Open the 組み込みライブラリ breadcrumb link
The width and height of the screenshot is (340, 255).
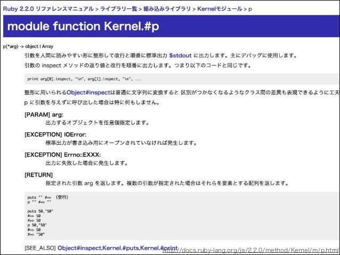(167, 9)
